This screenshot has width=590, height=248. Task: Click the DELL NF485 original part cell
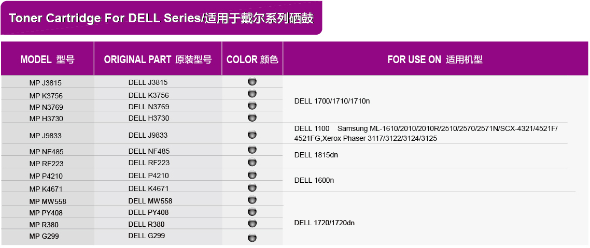pos(149,151)
